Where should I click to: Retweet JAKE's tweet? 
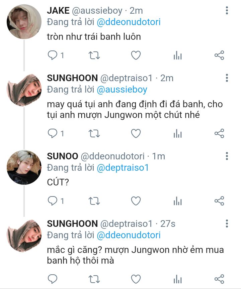click(x=94, y=55)
